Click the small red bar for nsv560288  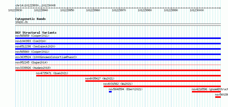coord(218,97)
